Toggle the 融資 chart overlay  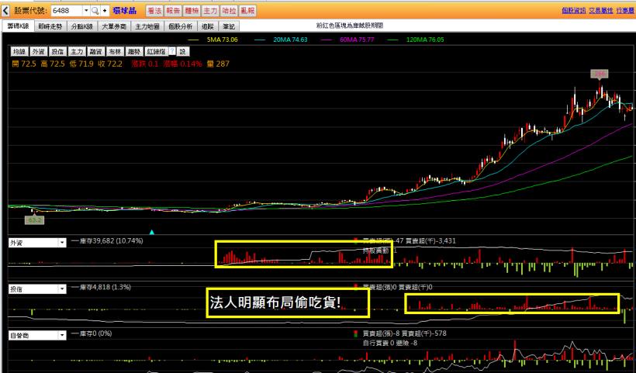pos(95,51)
